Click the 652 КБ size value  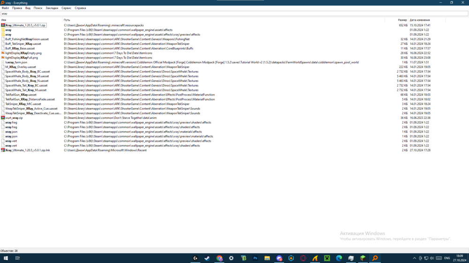click(x=403, y=25)
